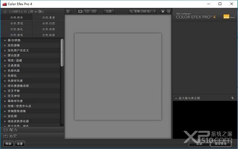The image size is (238, 149).
Task: Select the 分类.自然 category tab
Action: coord(48,23)
